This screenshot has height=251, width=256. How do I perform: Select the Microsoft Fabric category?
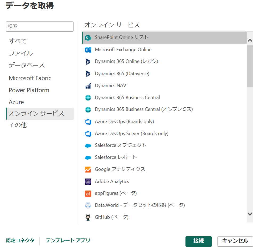[x=30, y=78]
